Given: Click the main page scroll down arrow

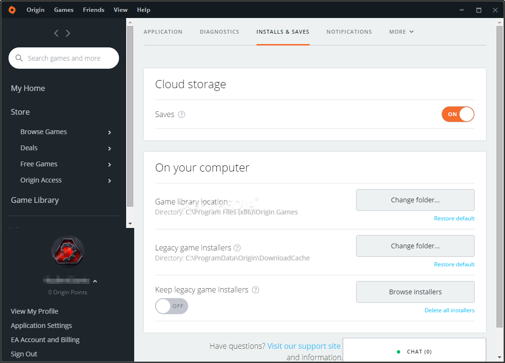Looking at the screenshot, I should pos(499,357).
